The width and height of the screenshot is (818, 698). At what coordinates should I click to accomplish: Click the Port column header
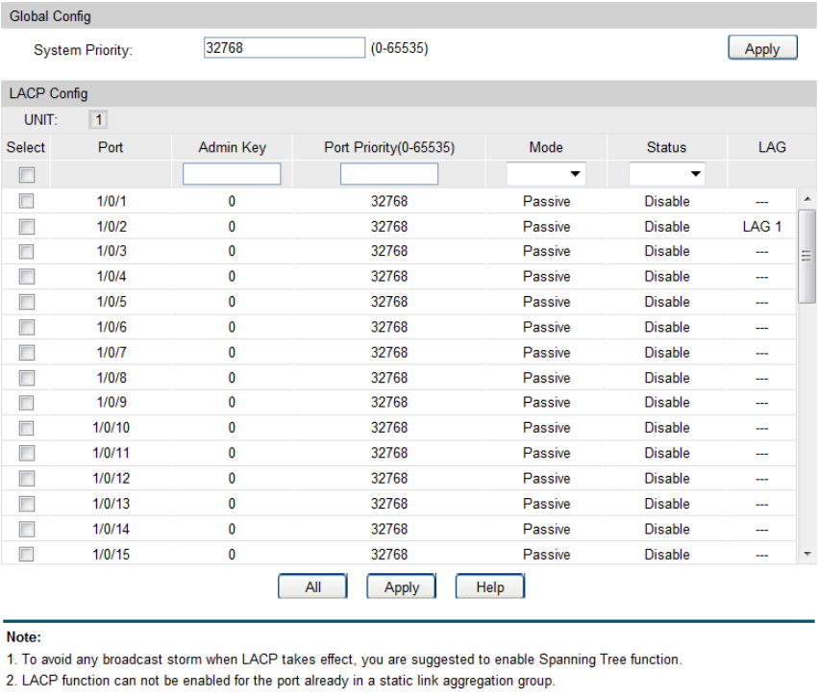(111, 147)
